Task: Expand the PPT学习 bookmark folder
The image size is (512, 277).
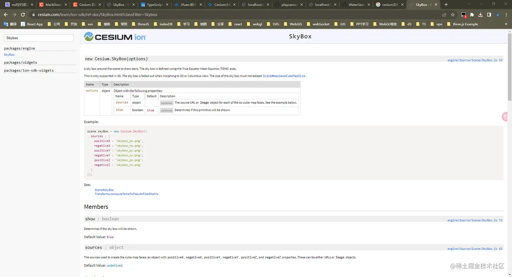Action: click(359, 24)
